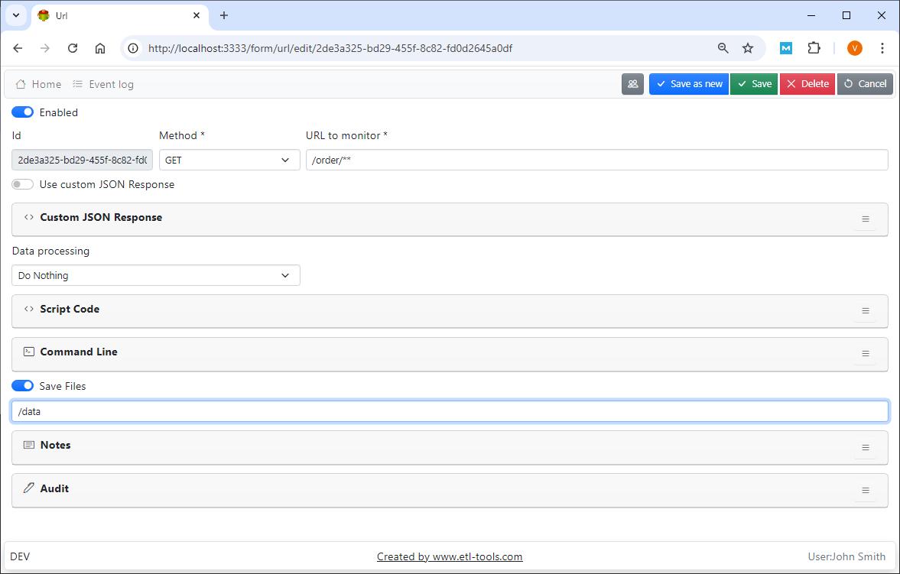Expand Script Code panel via hamburger icon
Image resolution: width=900 pixels, height=574 pixels.
click(866, 311)
